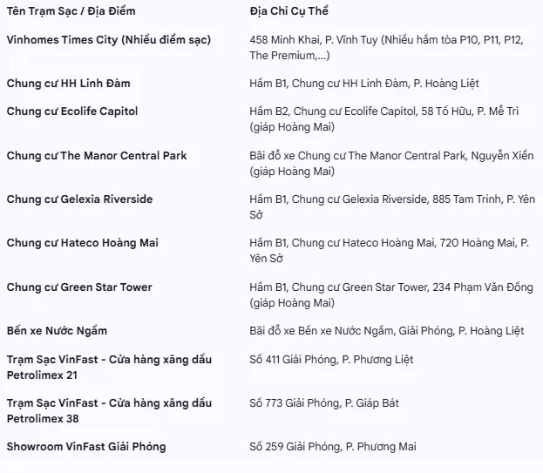Click the 234 Phạm Văn Đồng address cell
Viewport: 543px width, 473px height.
(x=390, y=295)
